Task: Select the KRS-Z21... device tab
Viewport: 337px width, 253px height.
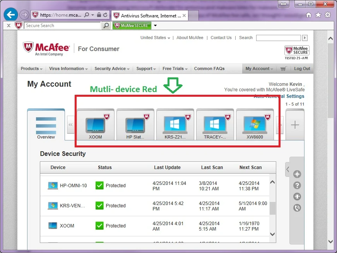Action: point(175,125)
